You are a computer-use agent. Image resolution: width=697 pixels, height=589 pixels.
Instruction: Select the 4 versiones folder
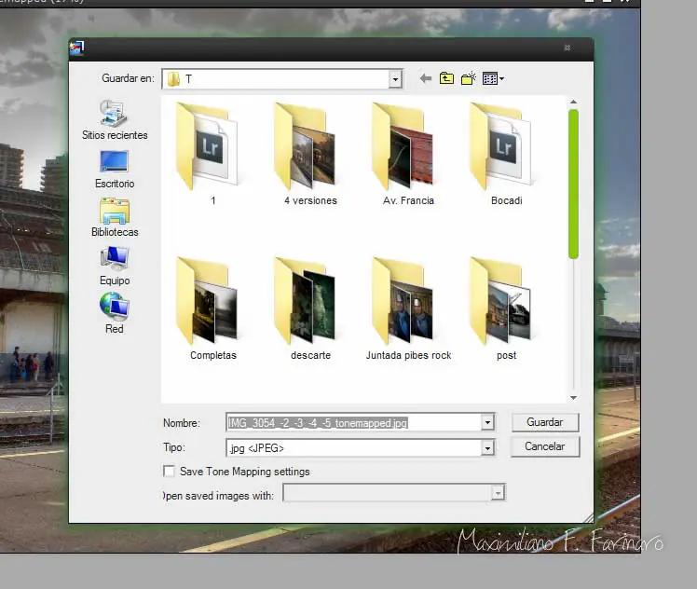310,154
